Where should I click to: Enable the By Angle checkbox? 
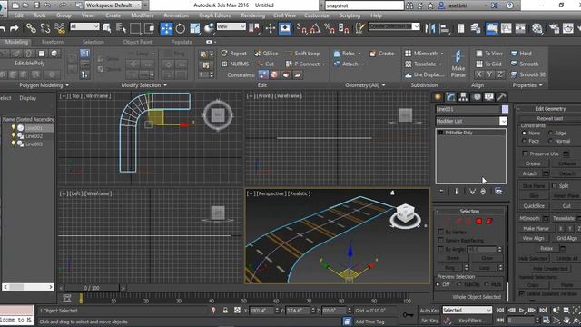coord(440,249)
